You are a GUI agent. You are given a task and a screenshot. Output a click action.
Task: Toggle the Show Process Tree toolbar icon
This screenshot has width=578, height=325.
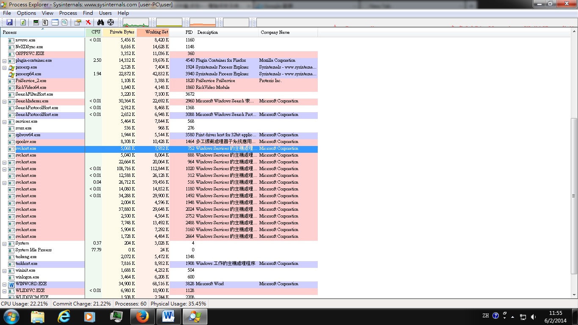point(45,22)
